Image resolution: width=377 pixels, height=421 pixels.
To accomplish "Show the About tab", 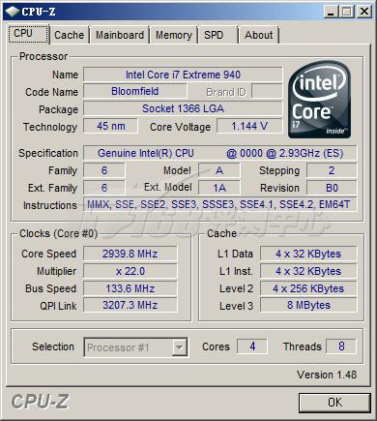I will coord(258,35).
